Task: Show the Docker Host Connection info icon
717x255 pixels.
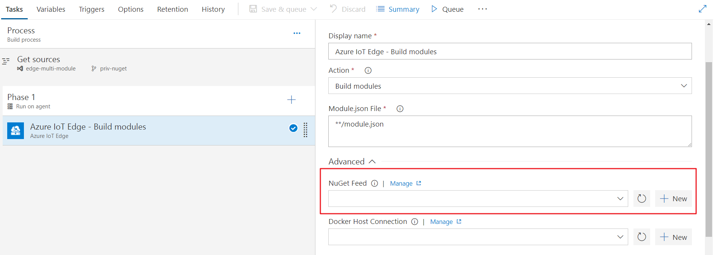Action: [415, 222]
